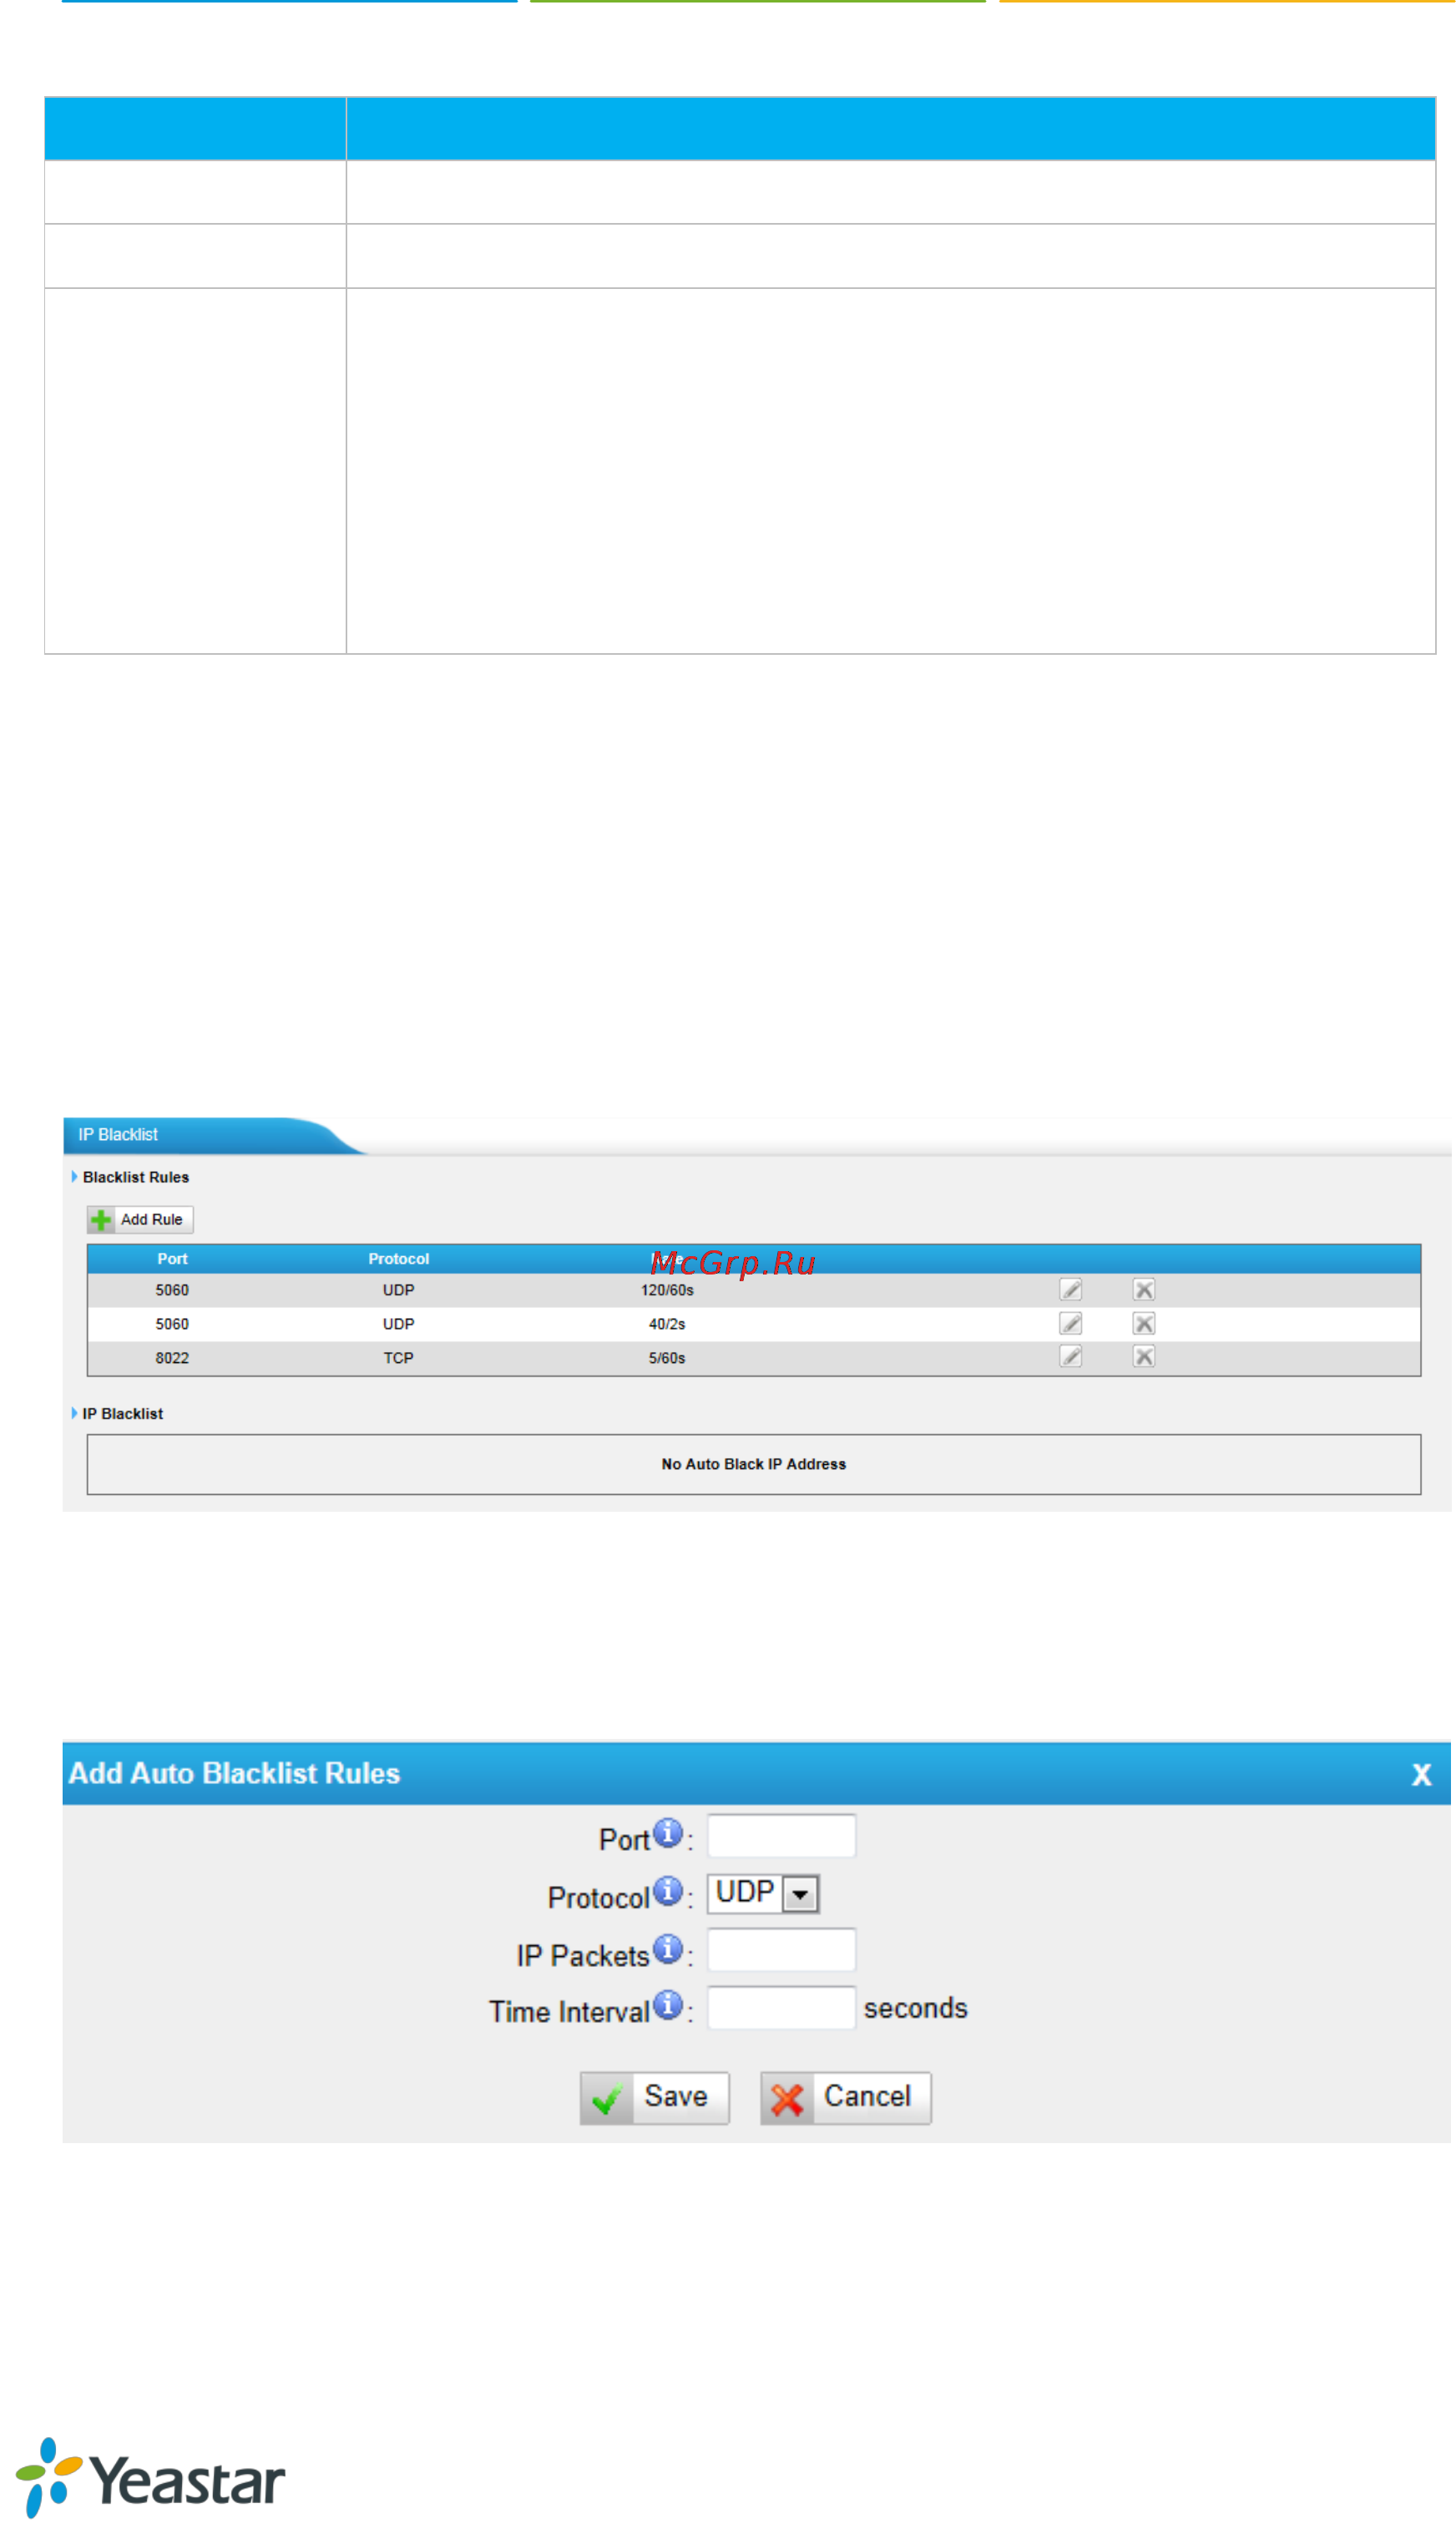Click the Add Rule button

[140, 1219]
